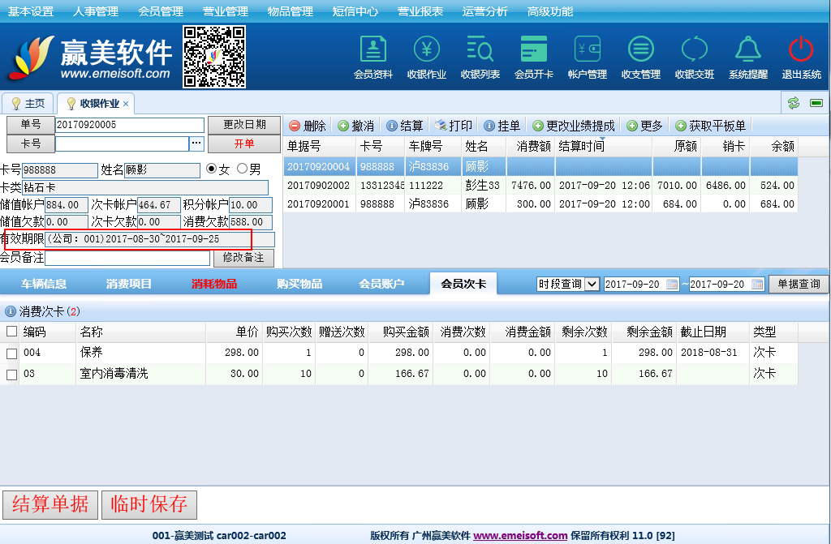Click the ellipsis button beside 卡号 field
The width and height of the screenshot is (831, 544).
point(196,143)
